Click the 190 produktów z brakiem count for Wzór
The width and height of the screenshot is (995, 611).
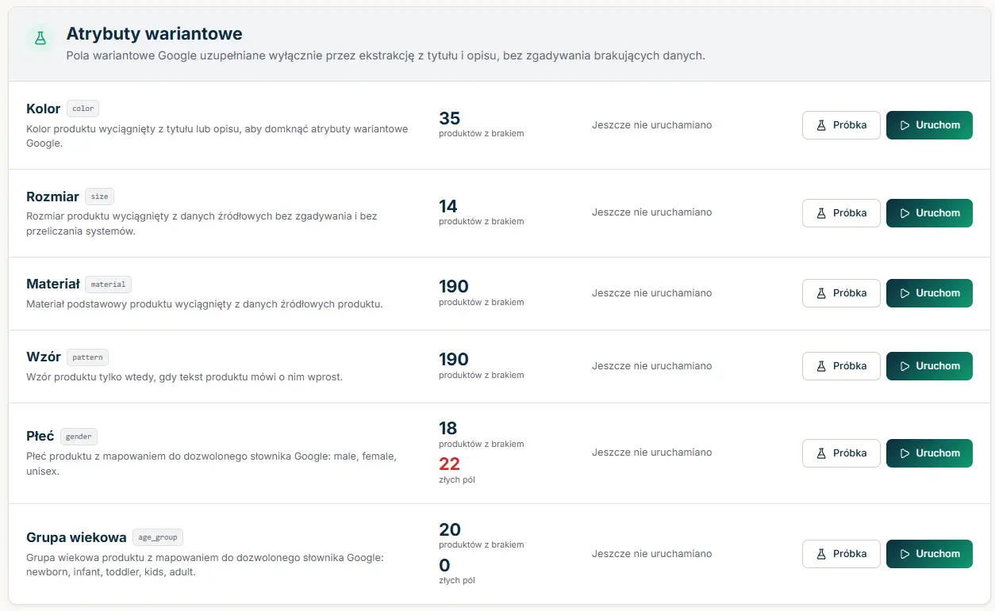(x=481, y=365)
